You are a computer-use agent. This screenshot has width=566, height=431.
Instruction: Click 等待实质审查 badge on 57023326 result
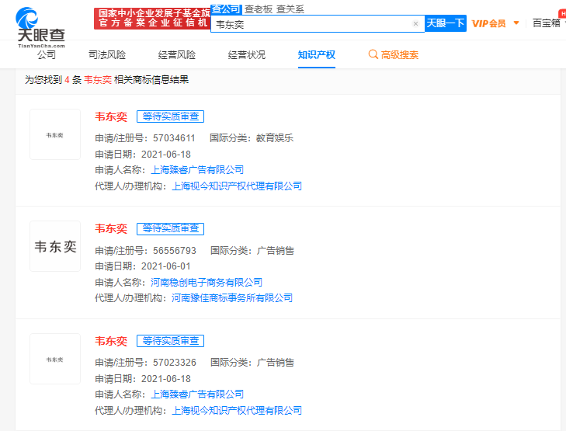[x=170, y=341]
